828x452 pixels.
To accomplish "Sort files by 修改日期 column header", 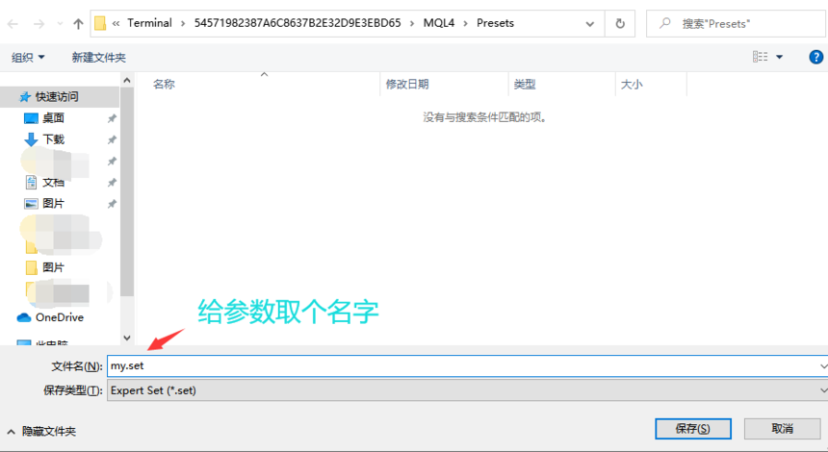I will 407,85.
